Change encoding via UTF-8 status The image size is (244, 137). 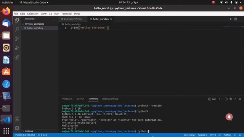[x=213, y=135]
